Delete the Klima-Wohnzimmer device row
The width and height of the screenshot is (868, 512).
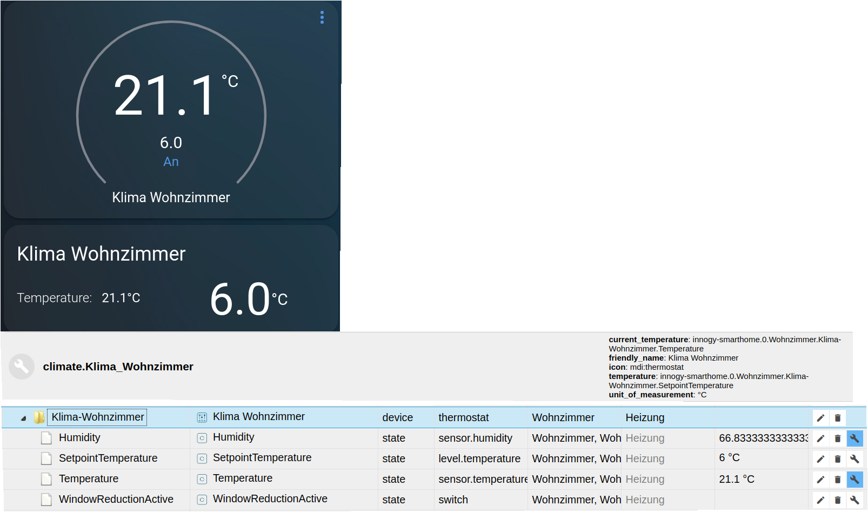[x=838, y=418]
